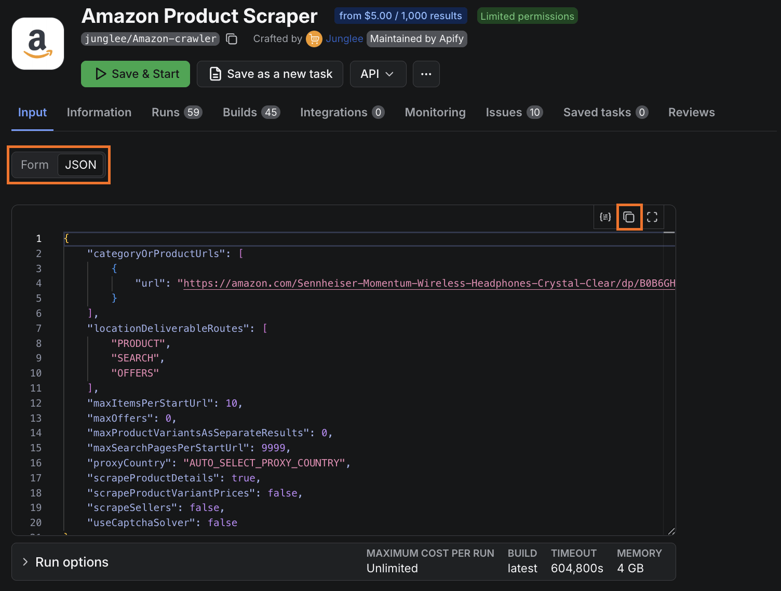
Task: Click the format JSON braces icon
Action: pos(605,217)
